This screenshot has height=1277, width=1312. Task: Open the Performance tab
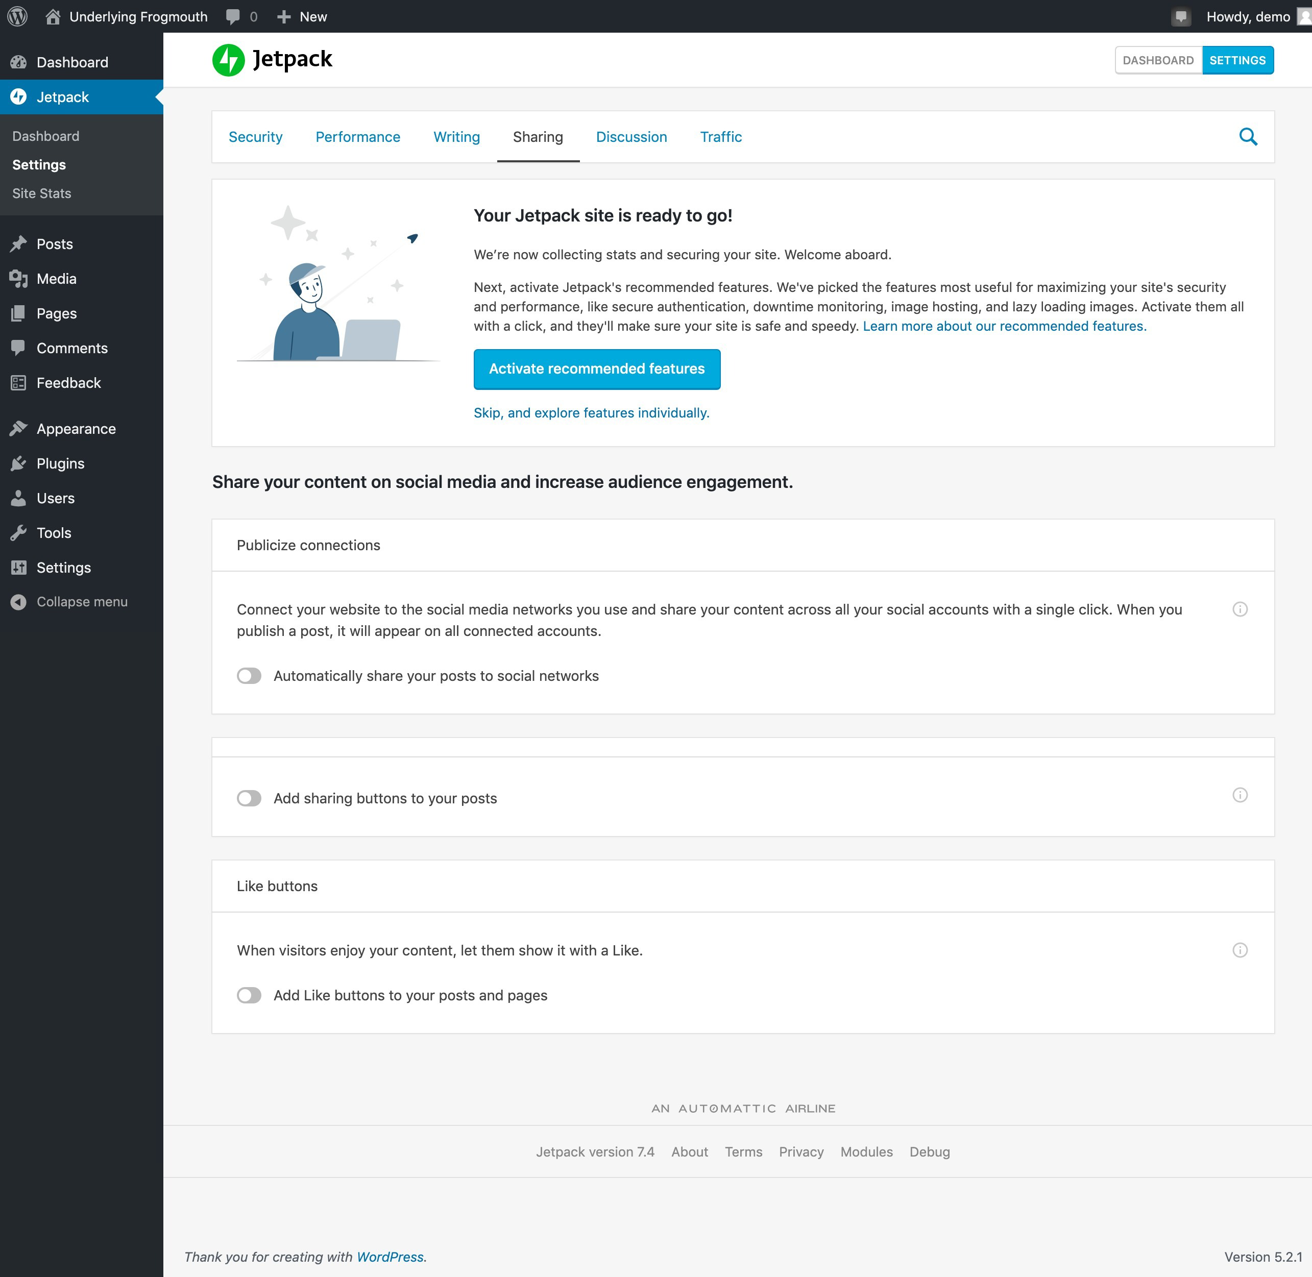coord(357,137)
